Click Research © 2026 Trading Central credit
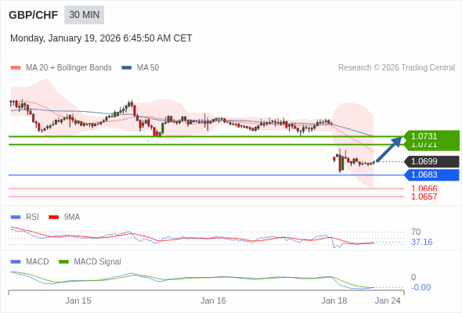The width and height of the screenshot is (462, 313). [x=396, y=68]
